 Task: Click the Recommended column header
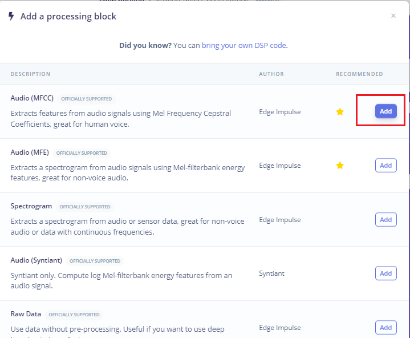tap(359, 74)
